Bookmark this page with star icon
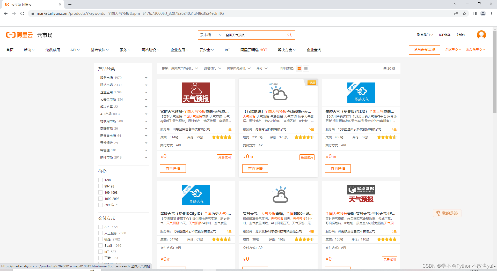Image resolution: width=497 pixels, height=271 pixels. click(464, 13)
